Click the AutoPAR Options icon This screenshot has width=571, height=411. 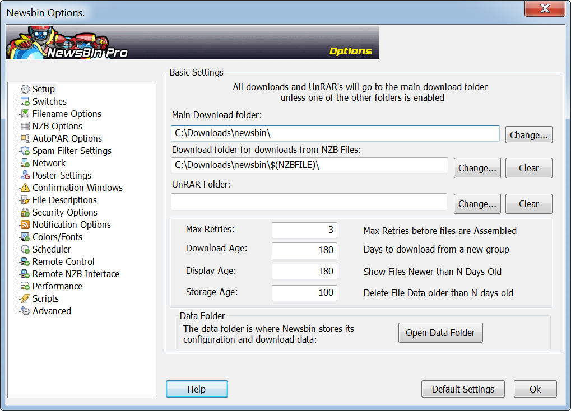25,139
